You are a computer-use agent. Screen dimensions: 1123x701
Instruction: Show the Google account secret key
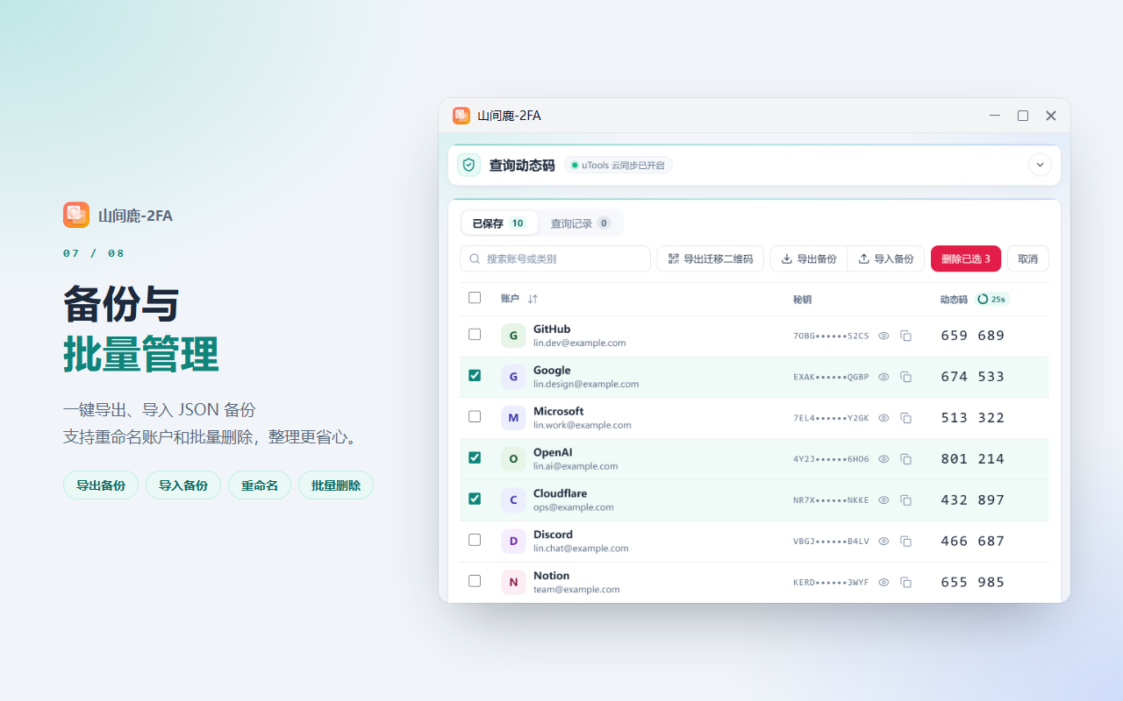884,377
